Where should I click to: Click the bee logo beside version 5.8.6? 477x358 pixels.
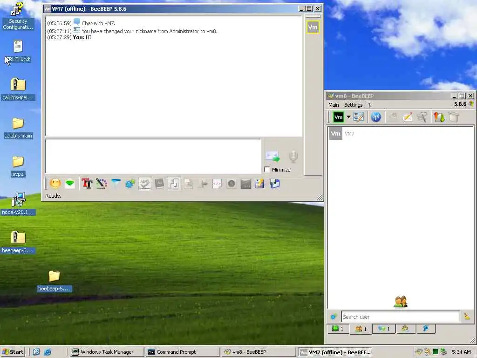click(471, 104)
